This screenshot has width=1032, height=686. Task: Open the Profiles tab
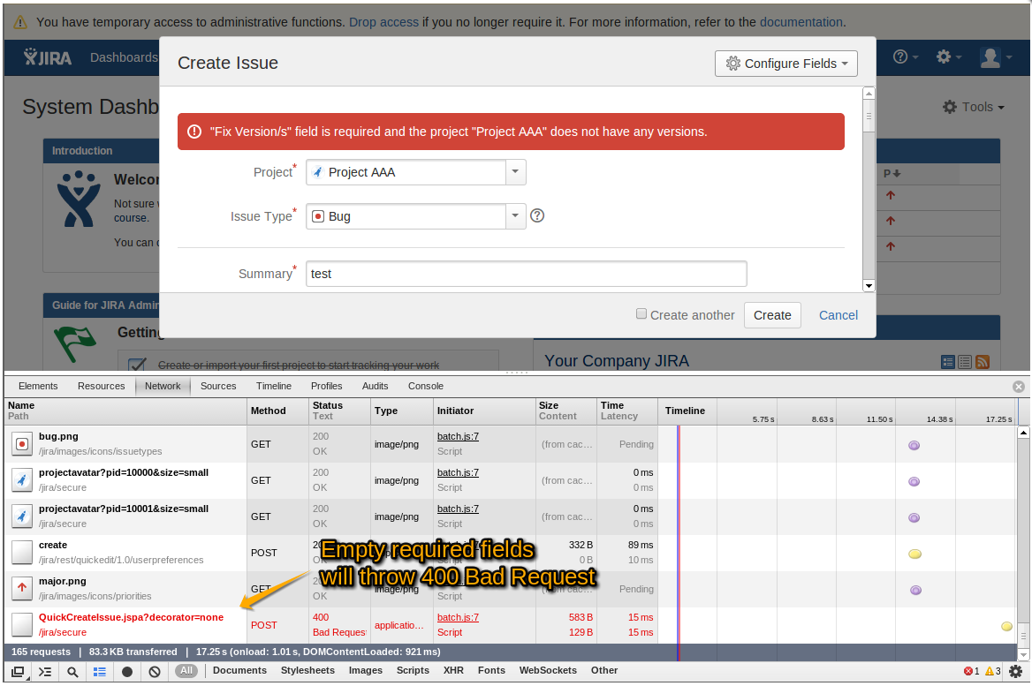[x=326, y=386]
